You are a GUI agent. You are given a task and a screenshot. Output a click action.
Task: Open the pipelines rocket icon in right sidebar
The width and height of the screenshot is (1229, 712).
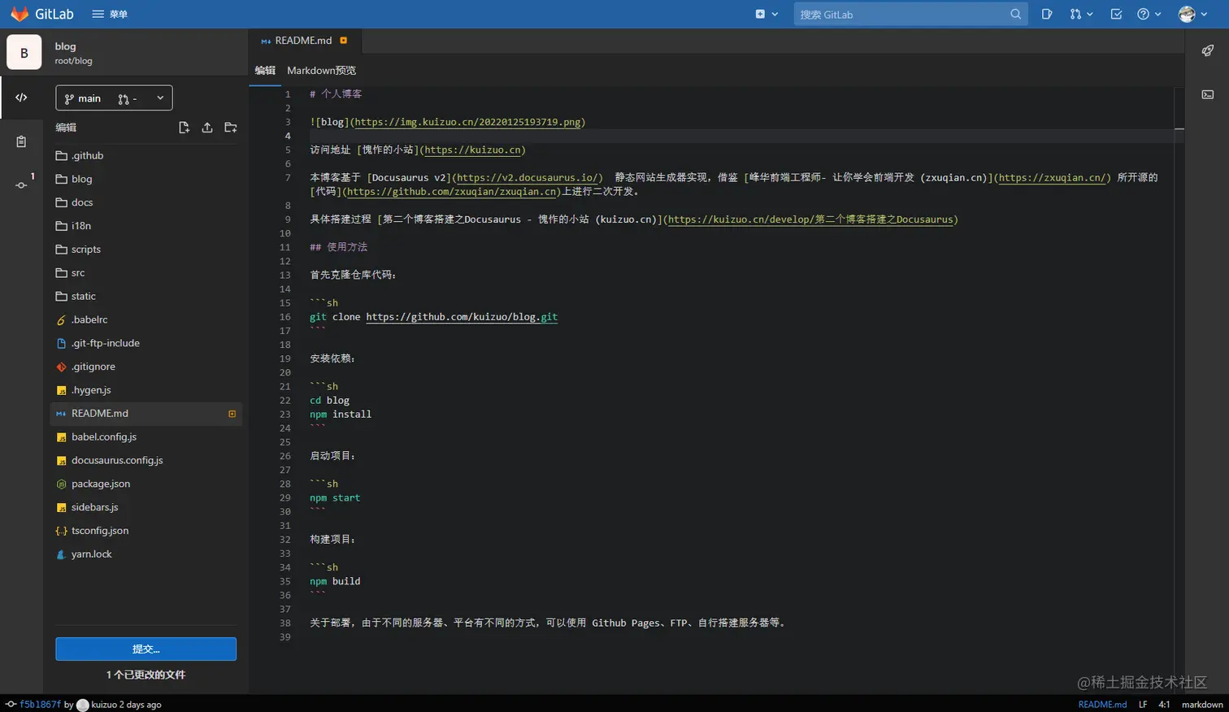1207,51
